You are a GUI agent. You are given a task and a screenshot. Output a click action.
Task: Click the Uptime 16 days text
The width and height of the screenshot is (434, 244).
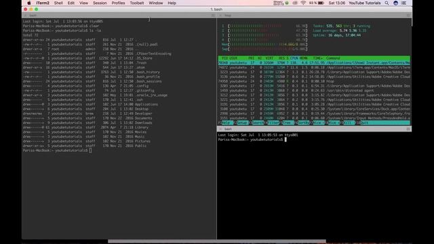click(337, 35)
